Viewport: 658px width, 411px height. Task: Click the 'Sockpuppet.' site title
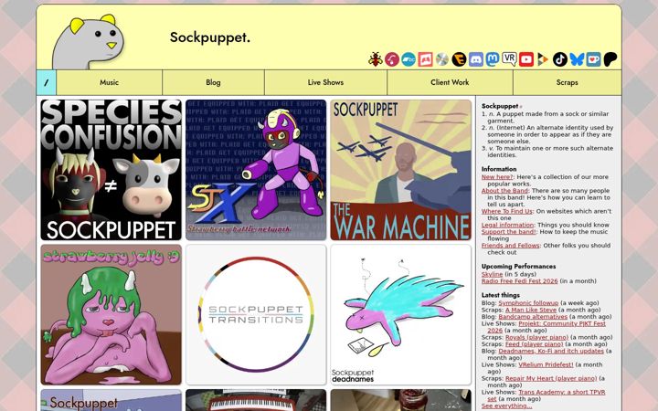210,37
